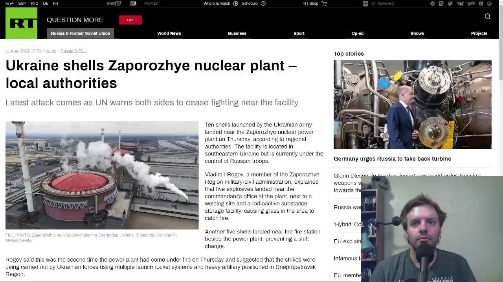
Task: Open the RT logo home link
Action: coord(22,23)
